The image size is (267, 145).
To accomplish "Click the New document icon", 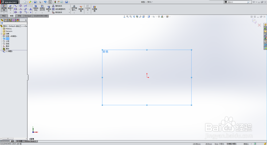I will coord(25,2).
